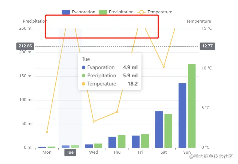This screenshot has height=164, width=238.
Task: Click the Wed x-axis label
Action: 94,152
